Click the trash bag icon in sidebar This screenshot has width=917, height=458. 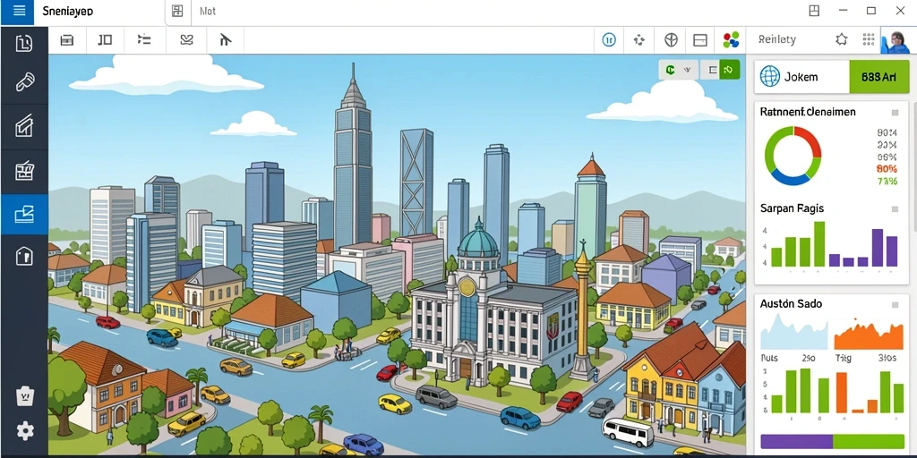pos(24,396)
